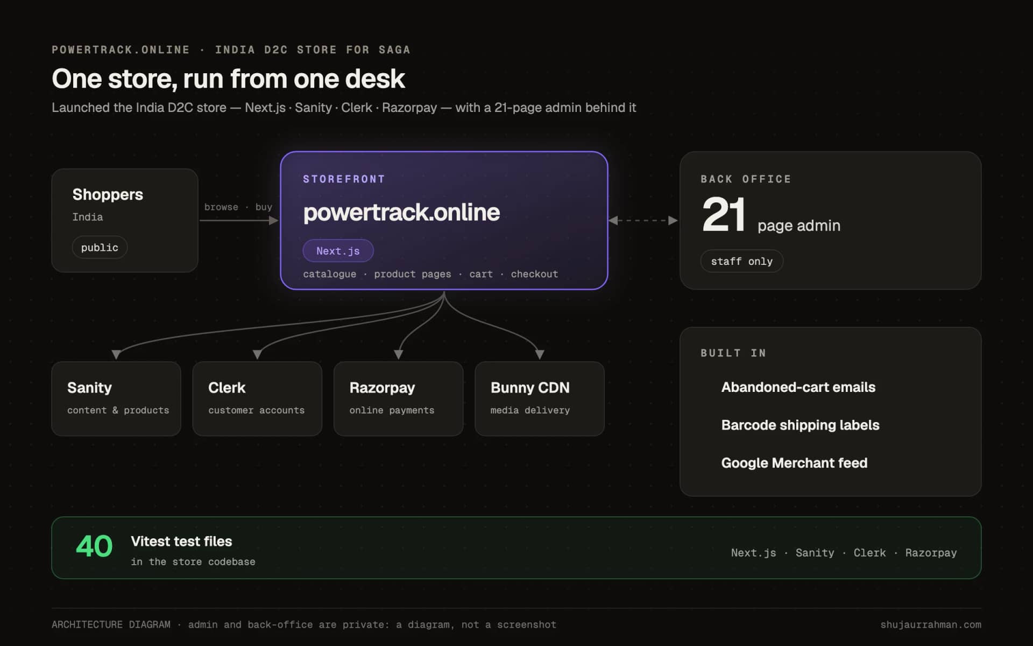Screen dimensions: 1033x646
Task: Click 'Razorpay' in the green bar tech list
Action: pos(931,553)
